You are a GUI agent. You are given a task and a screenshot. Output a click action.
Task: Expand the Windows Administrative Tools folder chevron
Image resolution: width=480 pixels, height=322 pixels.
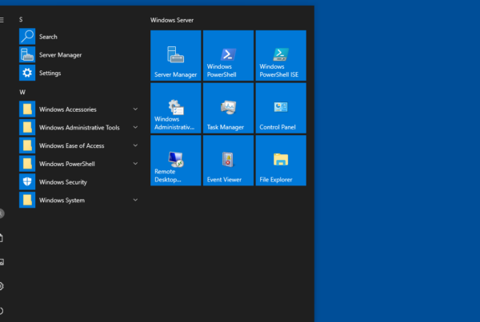click(x=135, y=127)
